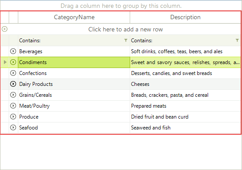
Task: Focus the CategoryName Contains filter field
Action: (71, 41)
